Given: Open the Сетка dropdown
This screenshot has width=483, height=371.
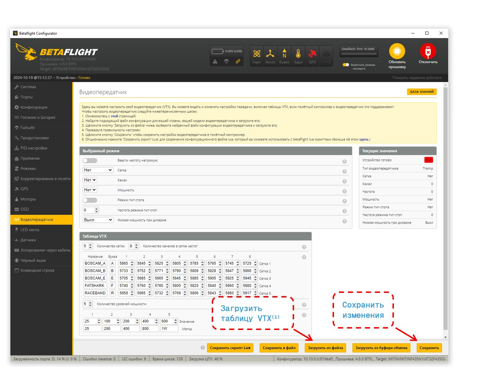Looking at the screenshot, I should click(98, 170).
